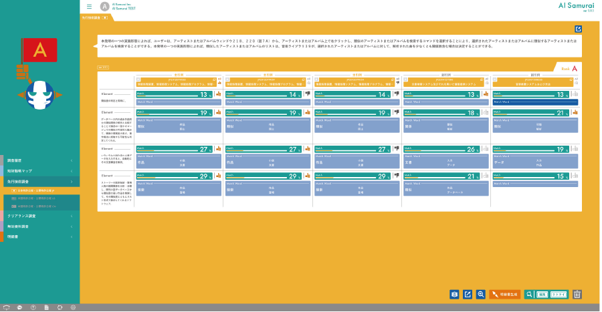The image size is (602, 312).
Task: Click the zoom magnifier button in bottom toolbar
Action: pyautogui.click(x=480, y=293)
